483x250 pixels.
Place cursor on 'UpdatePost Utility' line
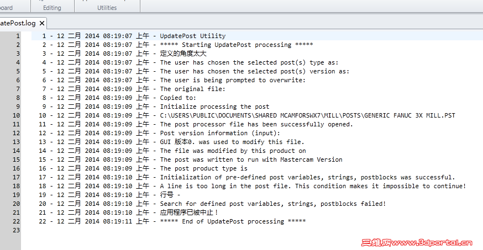(192, 36)
